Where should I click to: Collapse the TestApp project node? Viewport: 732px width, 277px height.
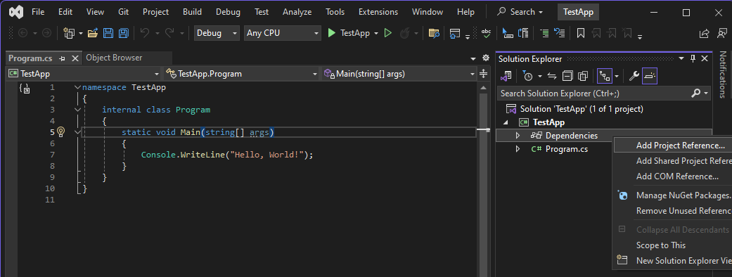point(506,122)
